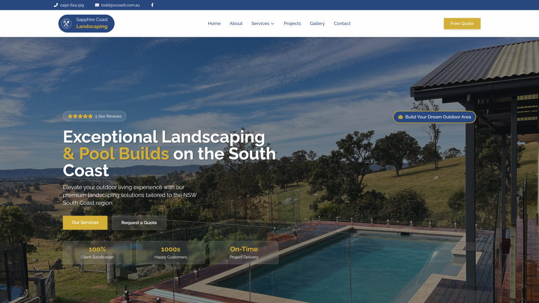539x303 pixels.
Task: Click the Exceptional Landscaping headline
Action: coord(169,154)
